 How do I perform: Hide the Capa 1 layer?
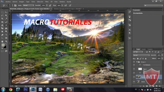134,69
